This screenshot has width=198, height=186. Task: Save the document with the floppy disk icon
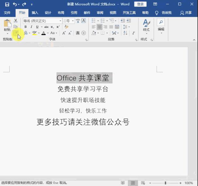7,4
